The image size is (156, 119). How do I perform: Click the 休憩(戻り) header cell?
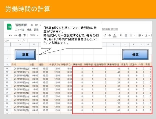coord(66,65)
